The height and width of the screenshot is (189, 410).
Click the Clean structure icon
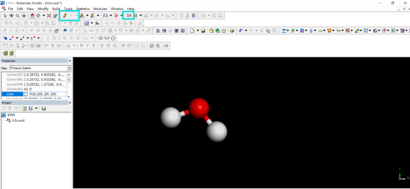click(128, 16)
